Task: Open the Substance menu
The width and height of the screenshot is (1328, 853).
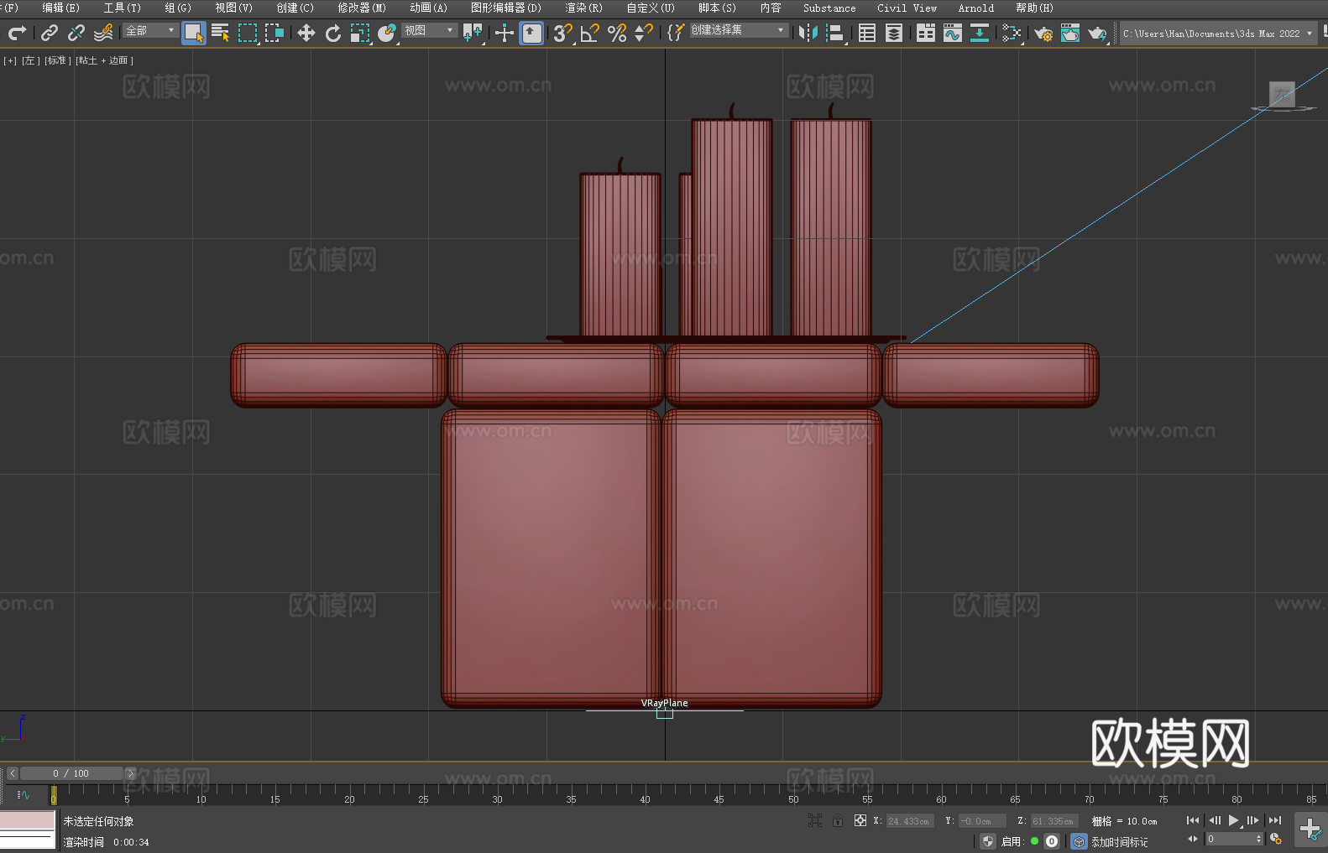Action: [x=829, y=8]
